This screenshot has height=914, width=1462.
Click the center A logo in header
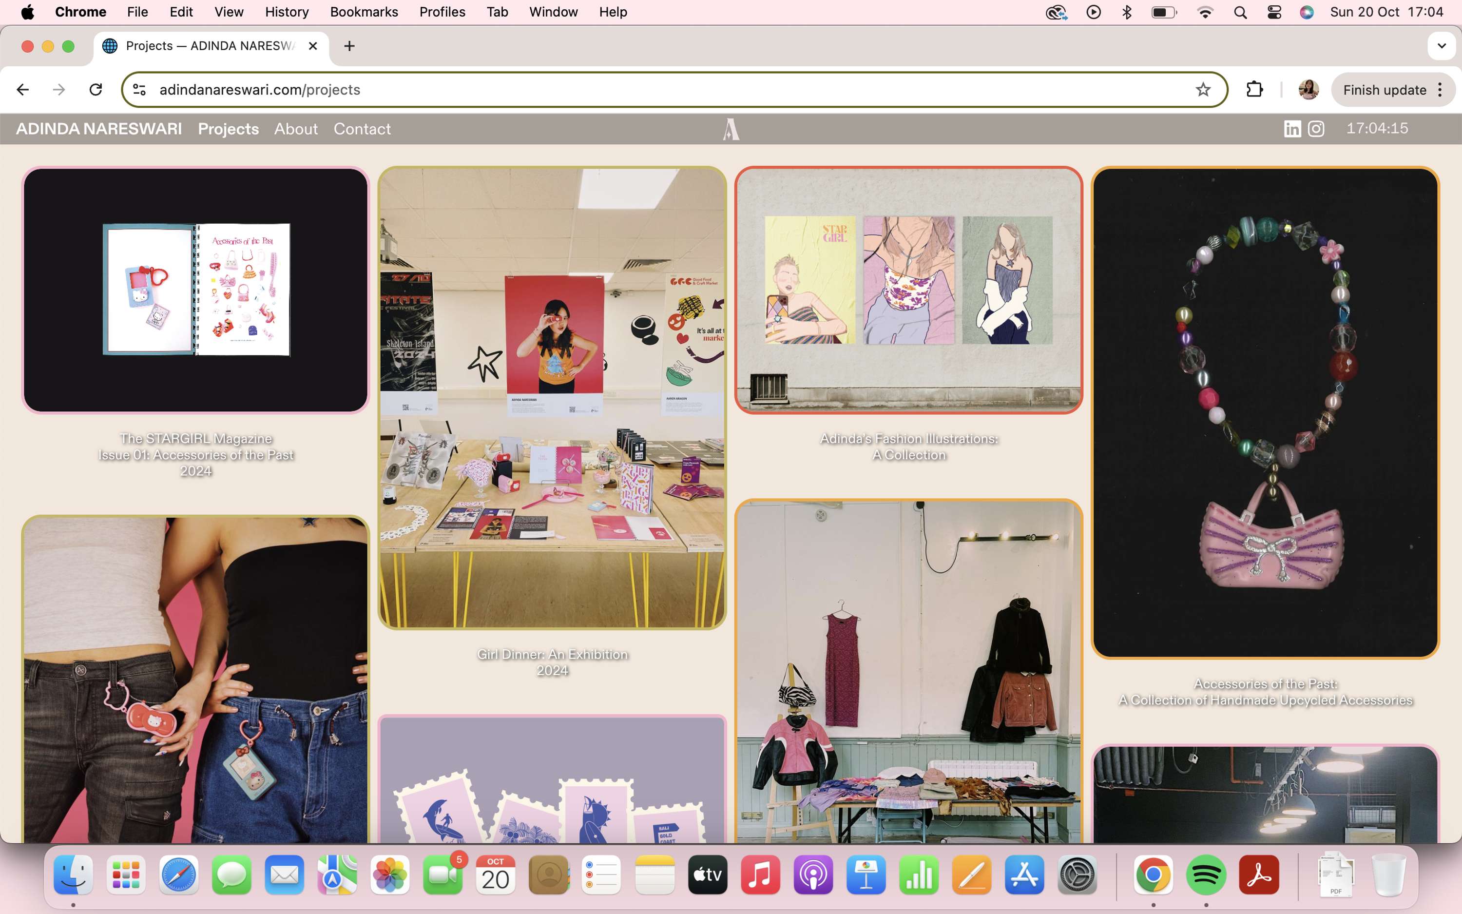[731, 129]
